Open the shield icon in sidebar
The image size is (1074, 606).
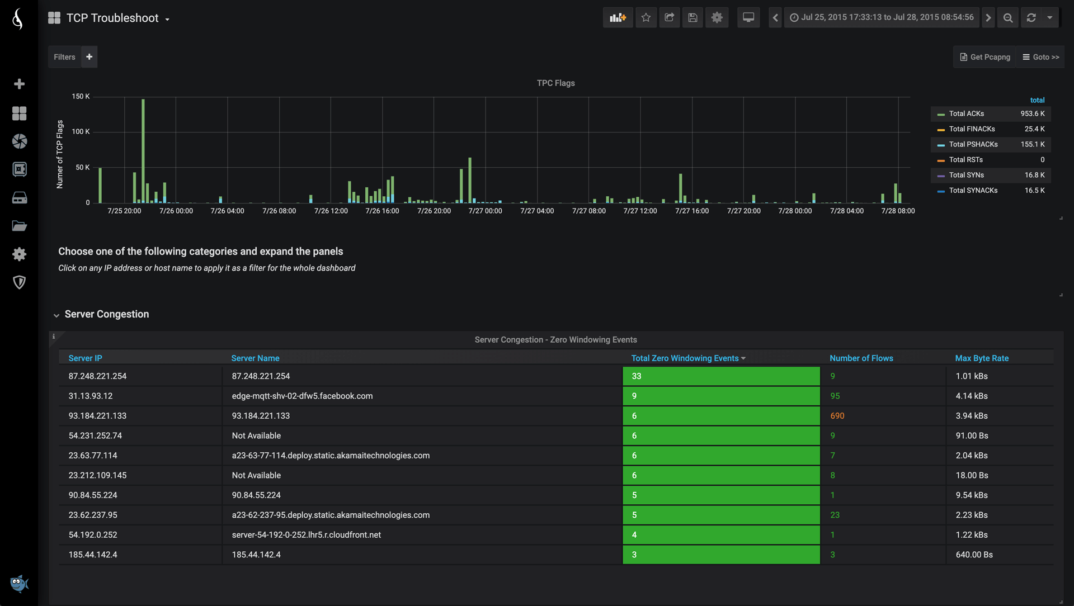pos(19,282)
